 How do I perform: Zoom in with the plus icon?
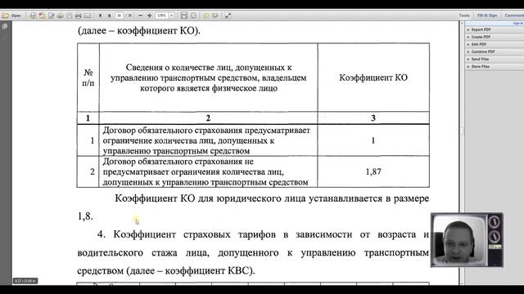click(x=149, y=16)
